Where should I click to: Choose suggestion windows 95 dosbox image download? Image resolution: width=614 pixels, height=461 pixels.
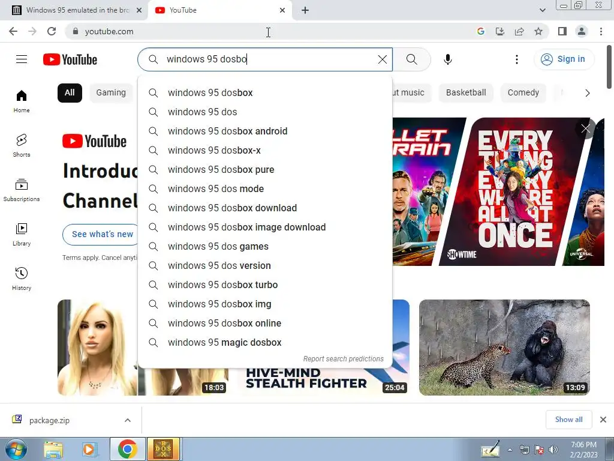pyautogui.click(x=265, y=227)
